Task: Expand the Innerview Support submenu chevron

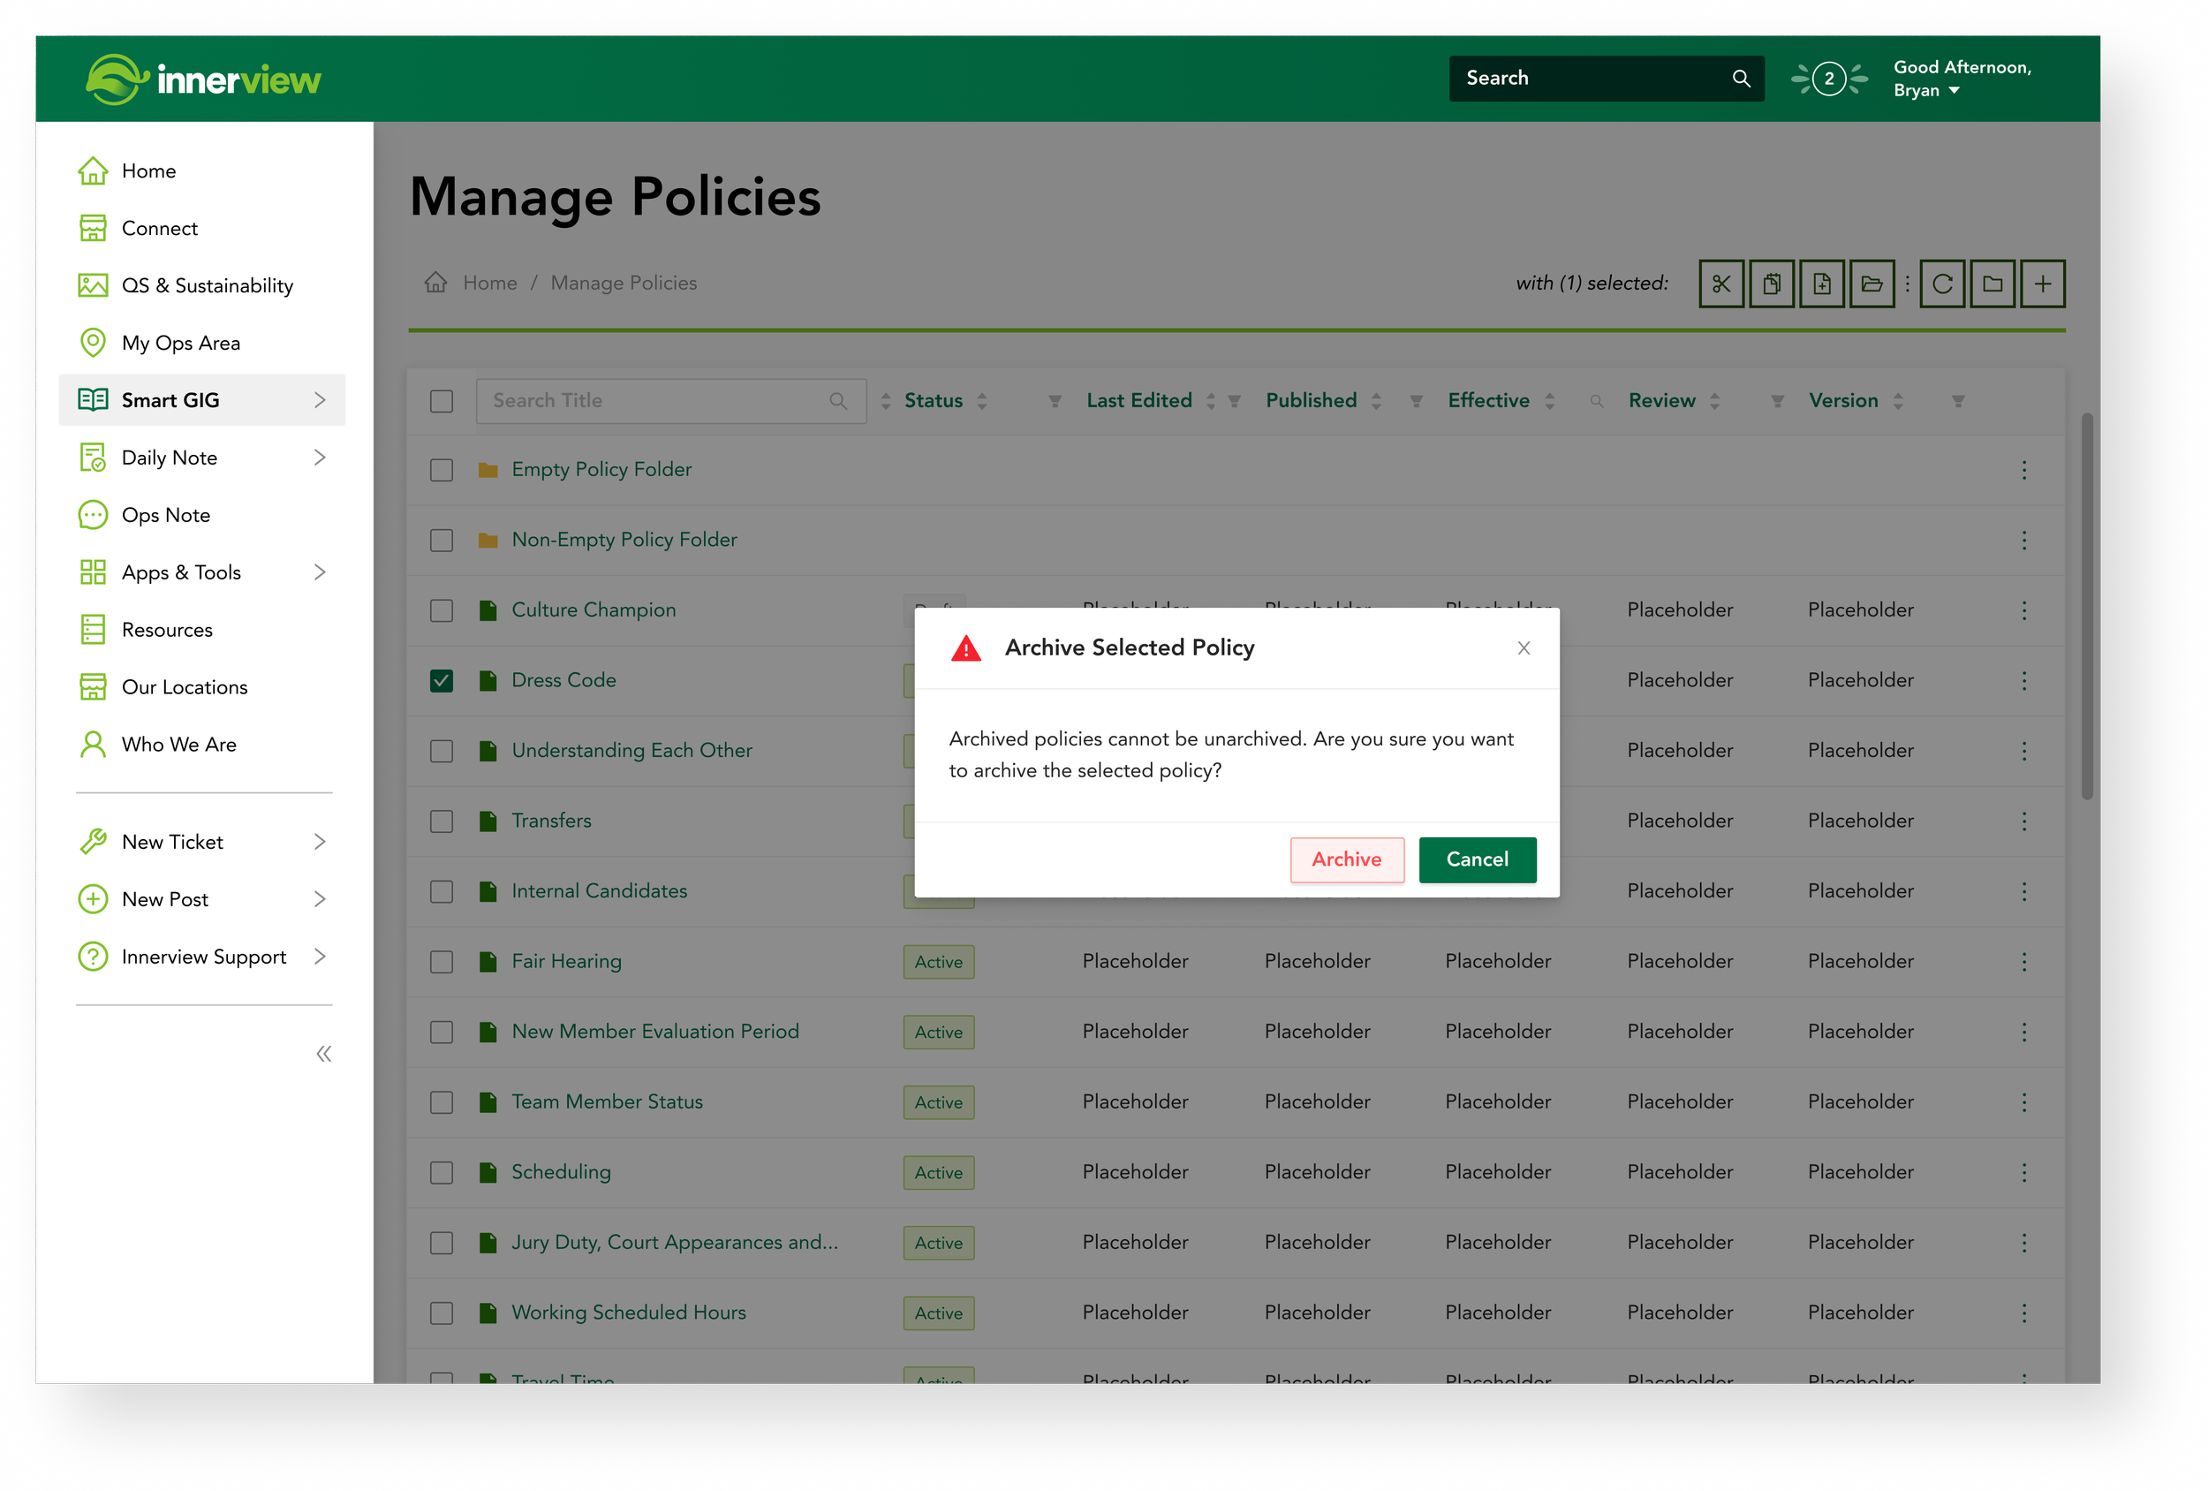Action: point(321,956)
